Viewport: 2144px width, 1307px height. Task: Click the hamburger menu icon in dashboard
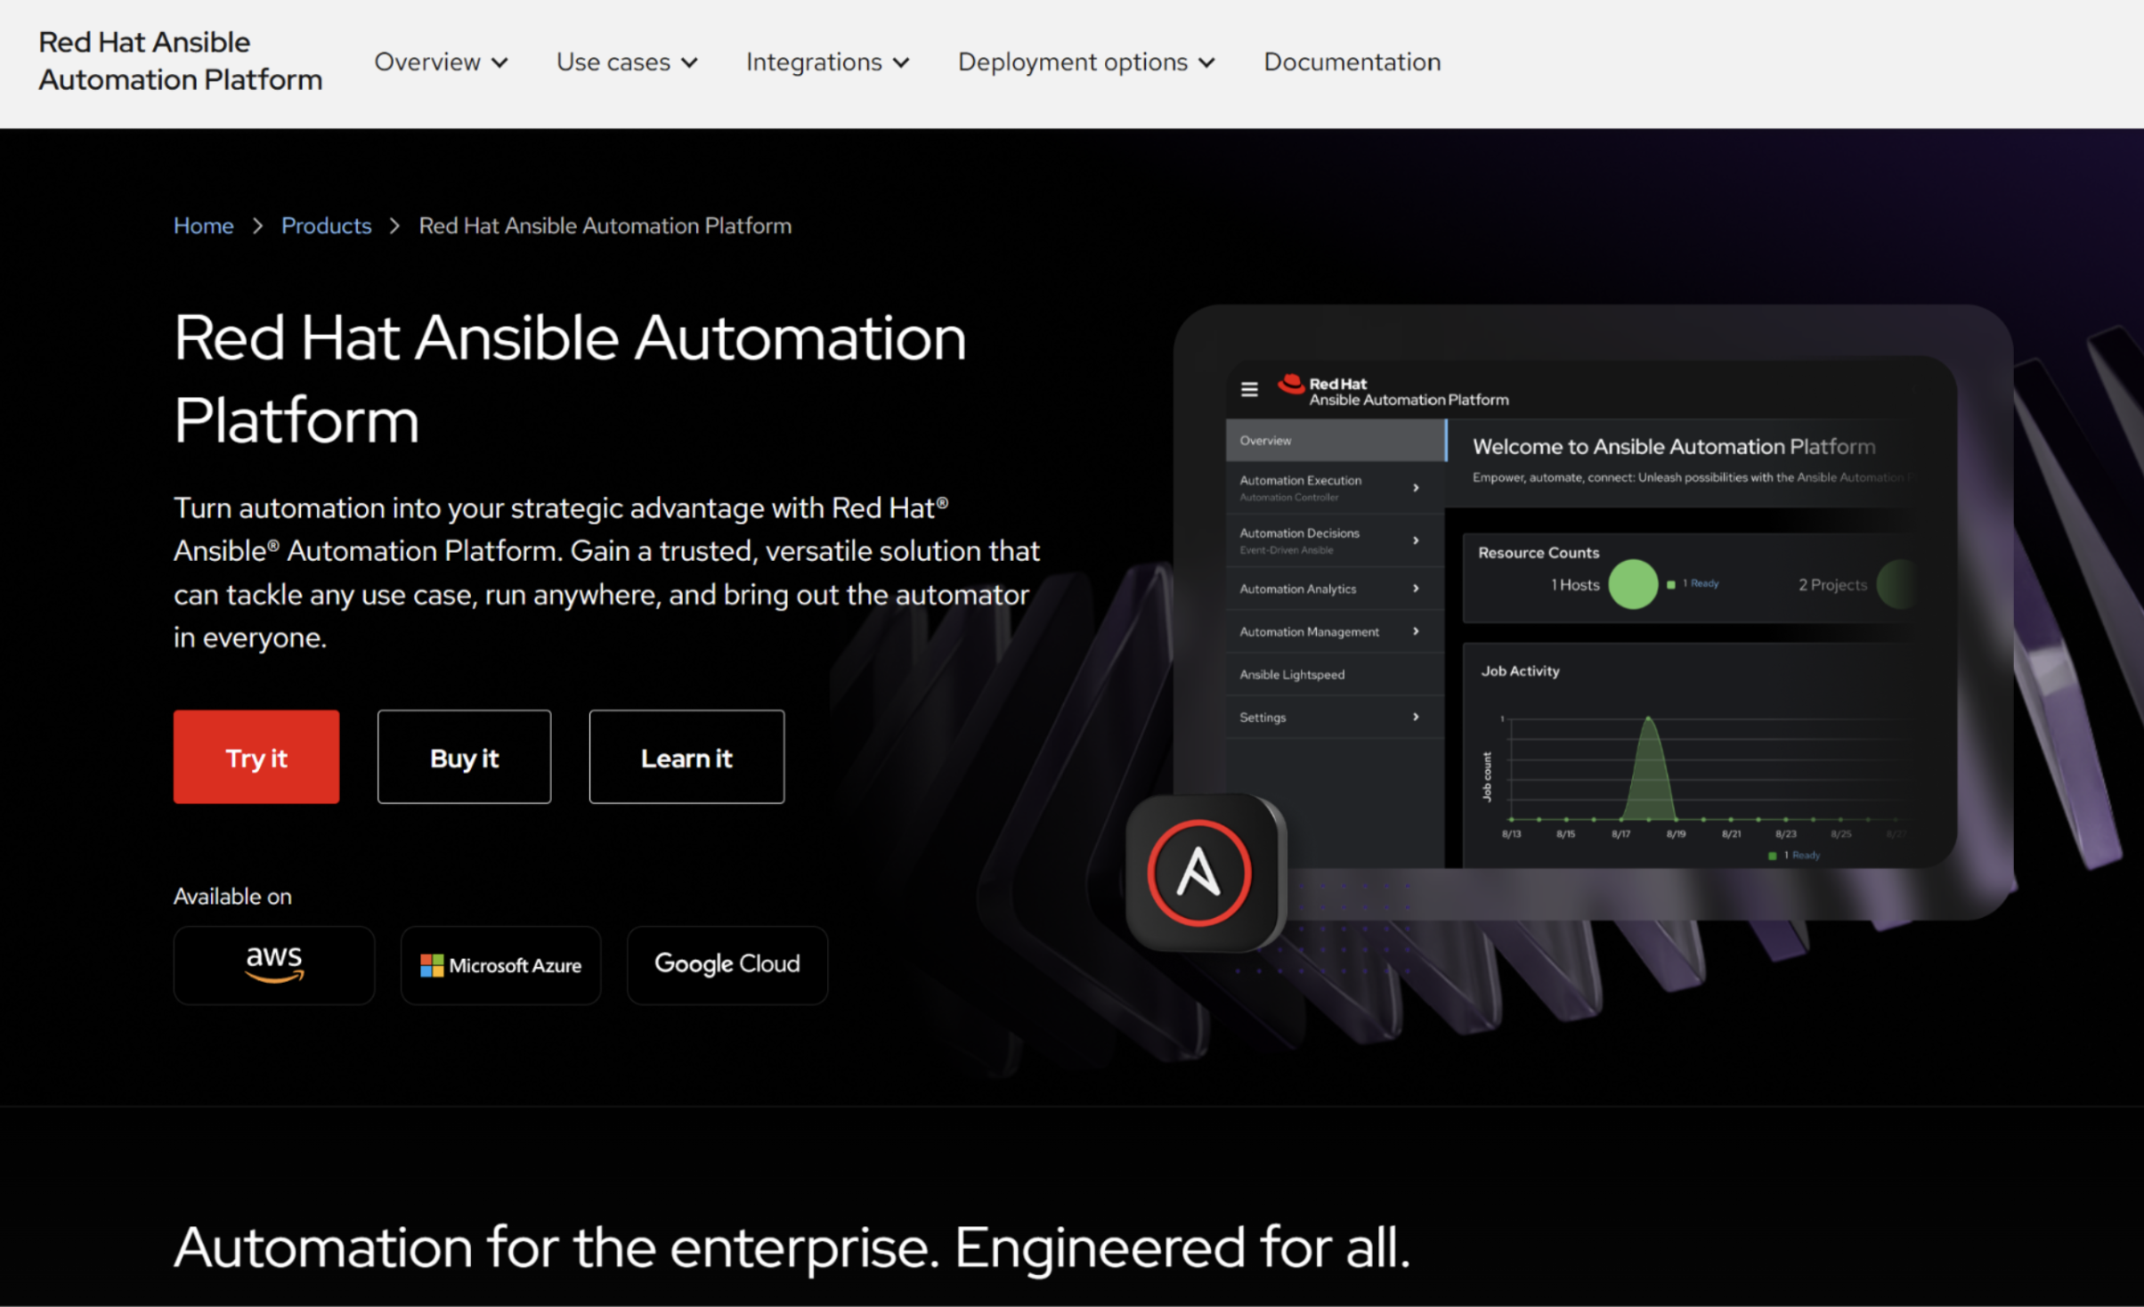point(1249,389)
